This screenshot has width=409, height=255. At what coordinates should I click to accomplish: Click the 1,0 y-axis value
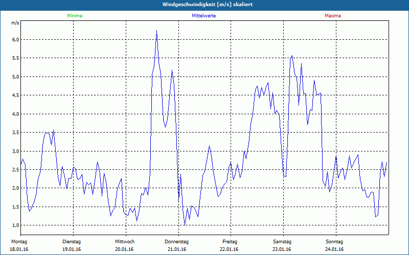coord(16,225)
